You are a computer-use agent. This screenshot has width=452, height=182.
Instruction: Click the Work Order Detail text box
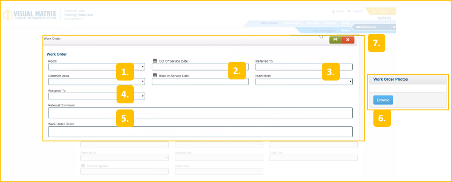tap(200, 132)
